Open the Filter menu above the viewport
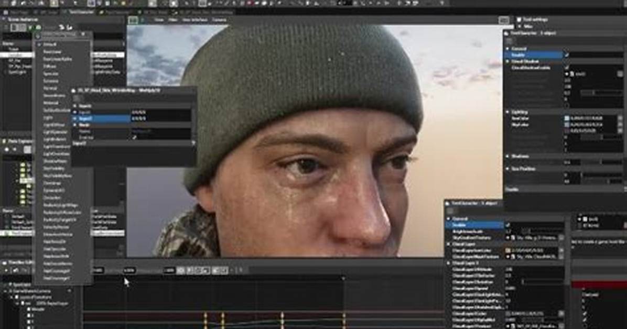 (173, 19)
